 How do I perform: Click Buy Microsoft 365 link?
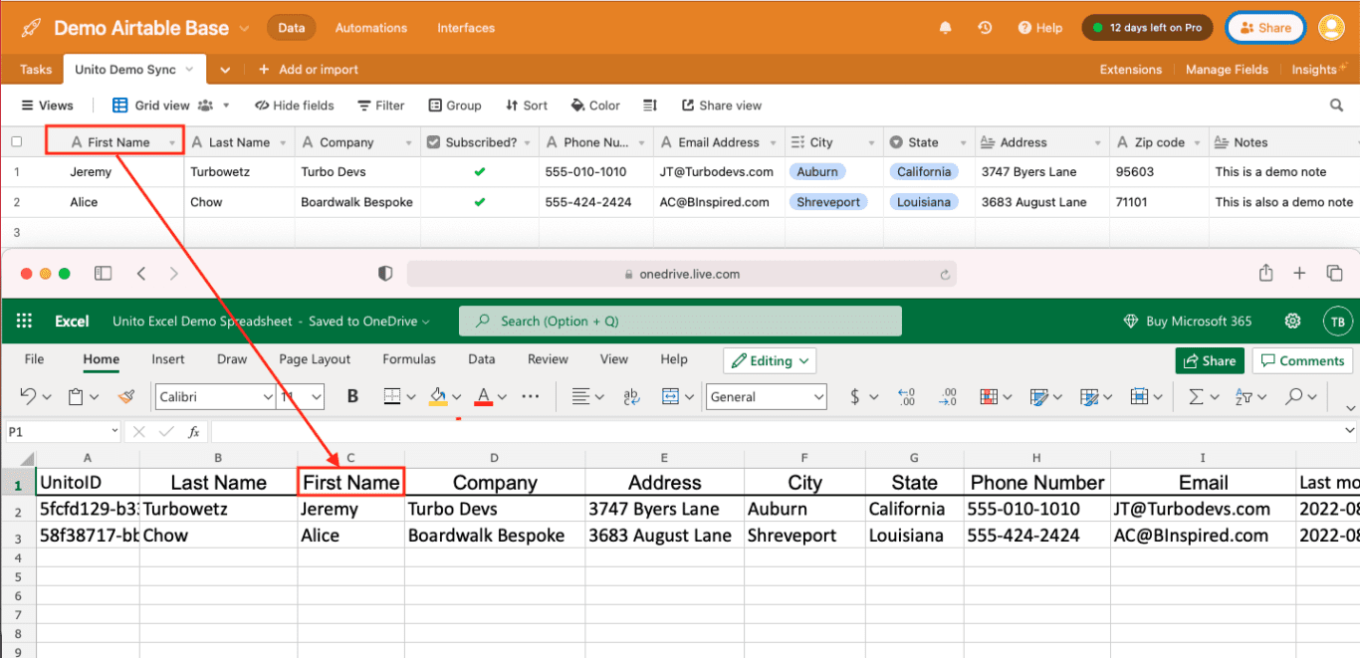click(1188, 321)
